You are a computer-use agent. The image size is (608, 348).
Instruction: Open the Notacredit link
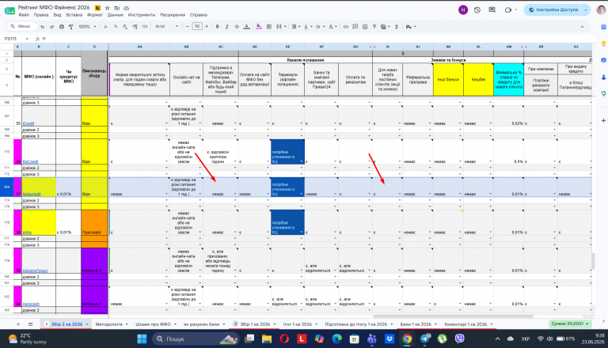coord(32,194)
